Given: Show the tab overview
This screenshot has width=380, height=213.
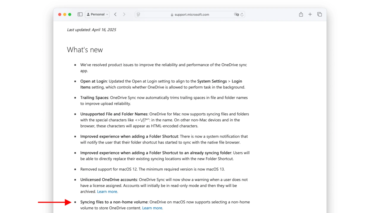Looking at the screenshot, I should (x=319, y=14).
